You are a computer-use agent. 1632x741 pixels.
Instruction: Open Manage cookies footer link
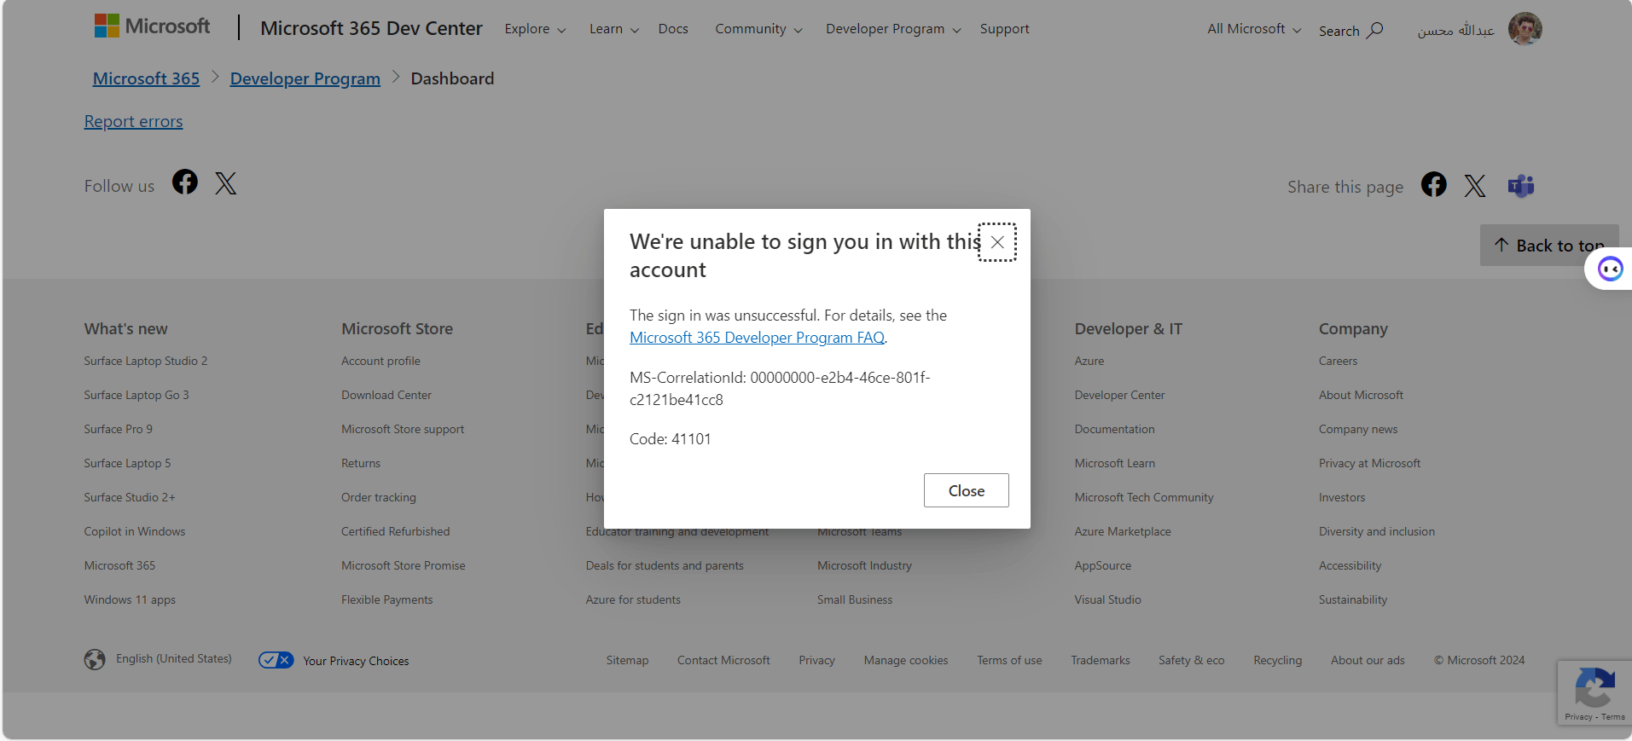point(906,660)
